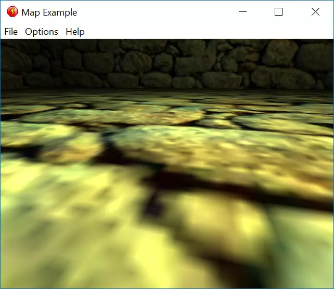This screenshot has width=334, height=289.
Task: Open the Help menu
Action: (x=75, y=32)
